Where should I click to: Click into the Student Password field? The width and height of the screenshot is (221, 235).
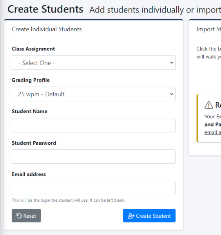94,156
